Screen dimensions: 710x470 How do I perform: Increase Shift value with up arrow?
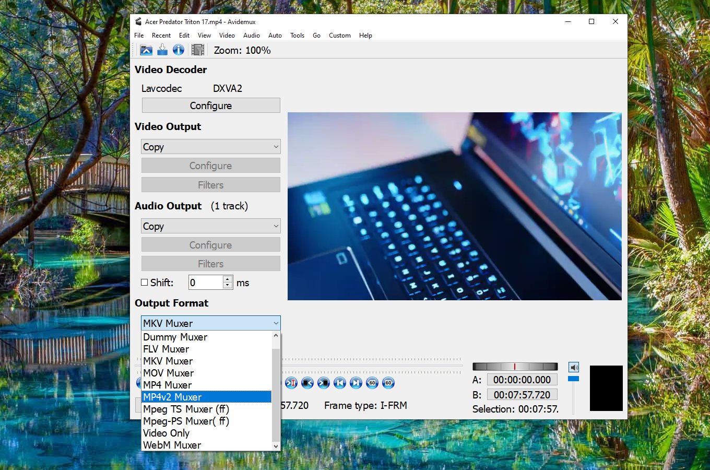pyautogui.click(x=228, y=279)
